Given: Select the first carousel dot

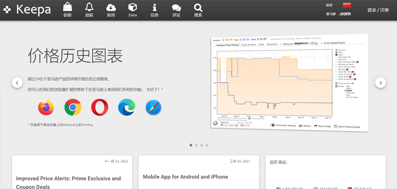Looking at the screenshot, I should tap(191, 145).
